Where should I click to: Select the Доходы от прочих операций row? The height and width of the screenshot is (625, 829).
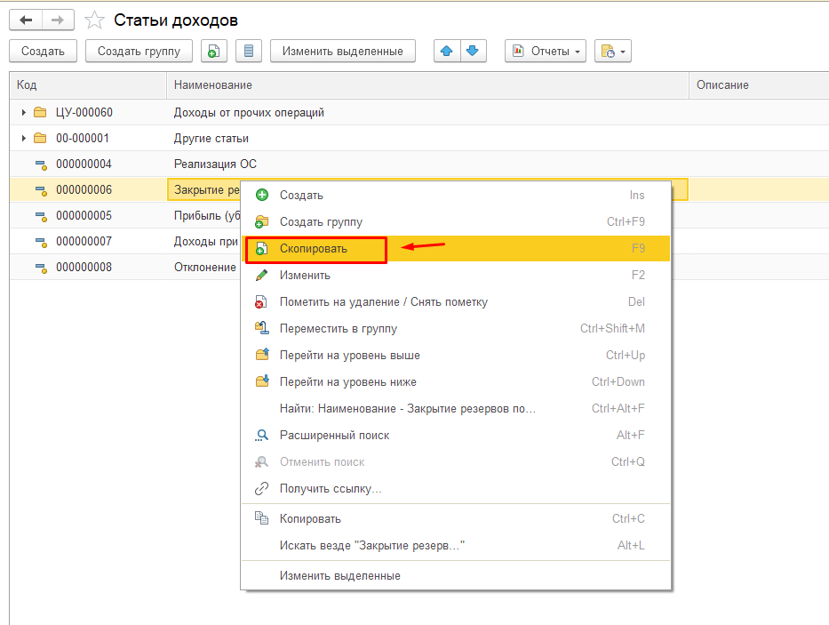pos(419,112)
